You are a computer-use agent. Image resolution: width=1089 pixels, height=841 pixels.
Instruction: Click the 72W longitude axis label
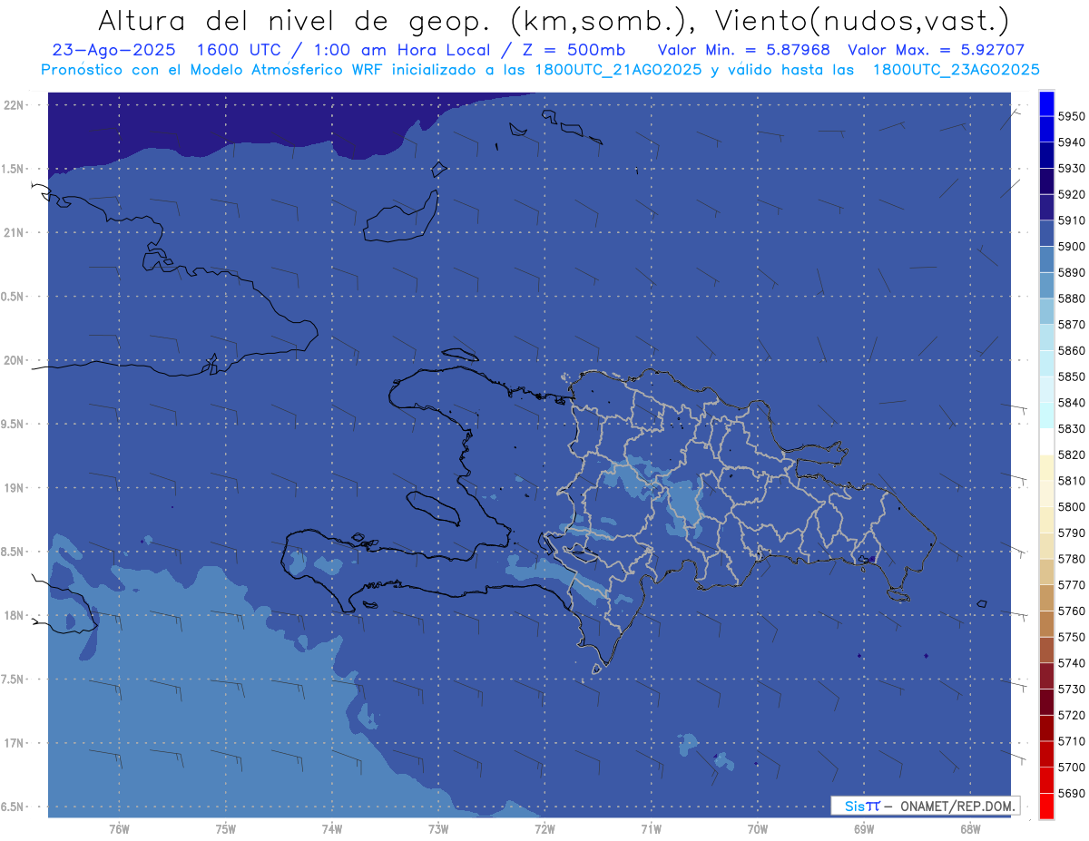[544, 829]
